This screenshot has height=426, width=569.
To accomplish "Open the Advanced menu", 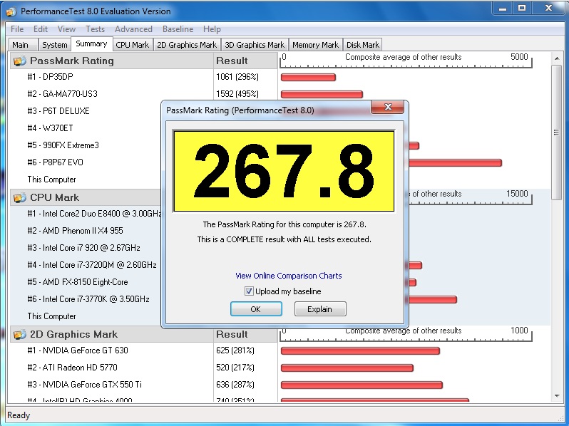I will click(133, 29).
